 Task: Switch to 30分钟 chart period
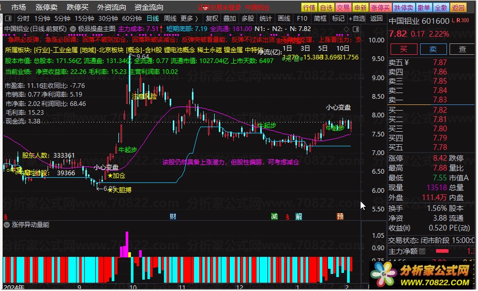108,19
